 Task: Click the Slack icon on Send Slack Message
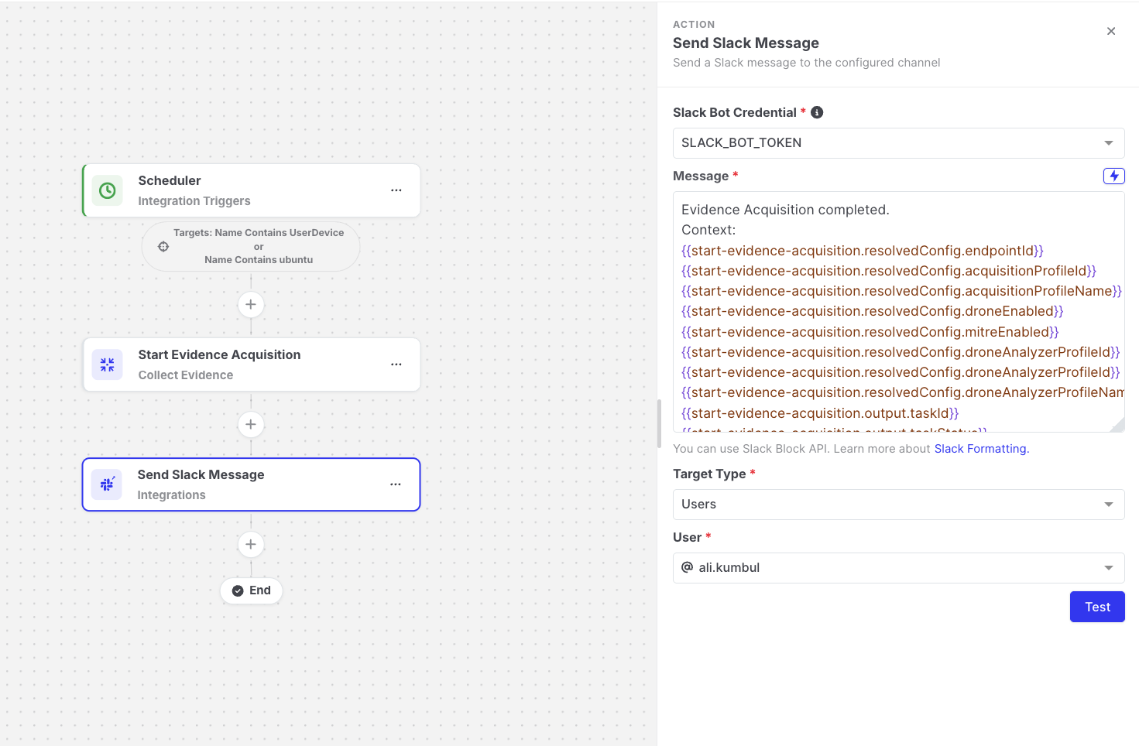[x=107, y=484]
